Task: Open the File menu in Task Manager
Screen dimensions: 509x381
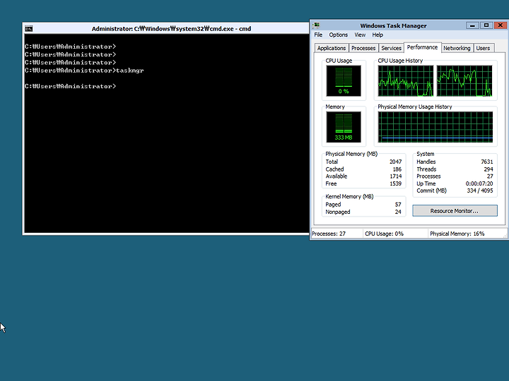Action: point(318,35)
